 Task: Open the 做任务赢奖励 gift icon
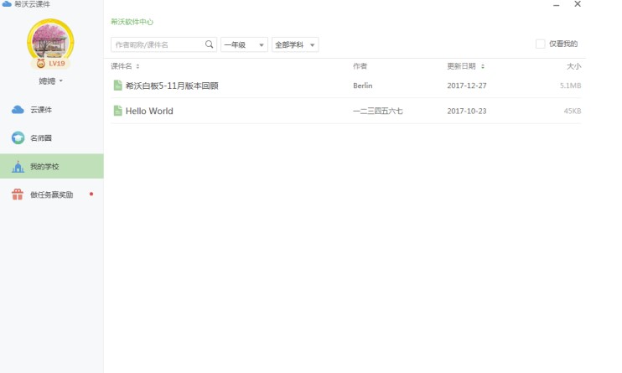[x=18, y=194]
